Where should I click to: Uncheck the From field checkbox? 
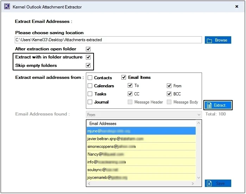(x=169, y=86)
